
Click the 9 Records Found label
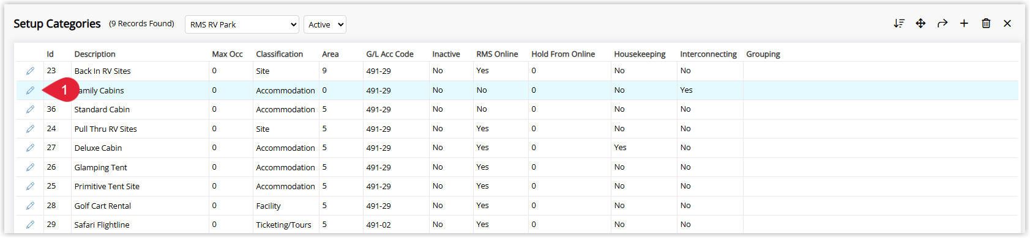(141, 23)
